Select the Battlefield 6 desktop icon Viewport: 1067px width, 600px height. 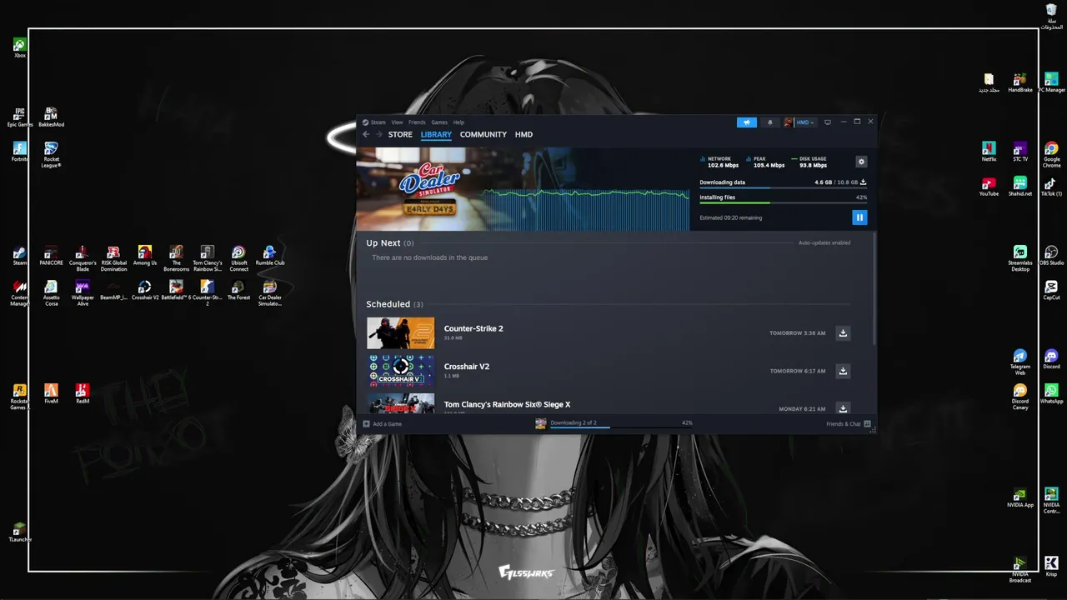176,290
